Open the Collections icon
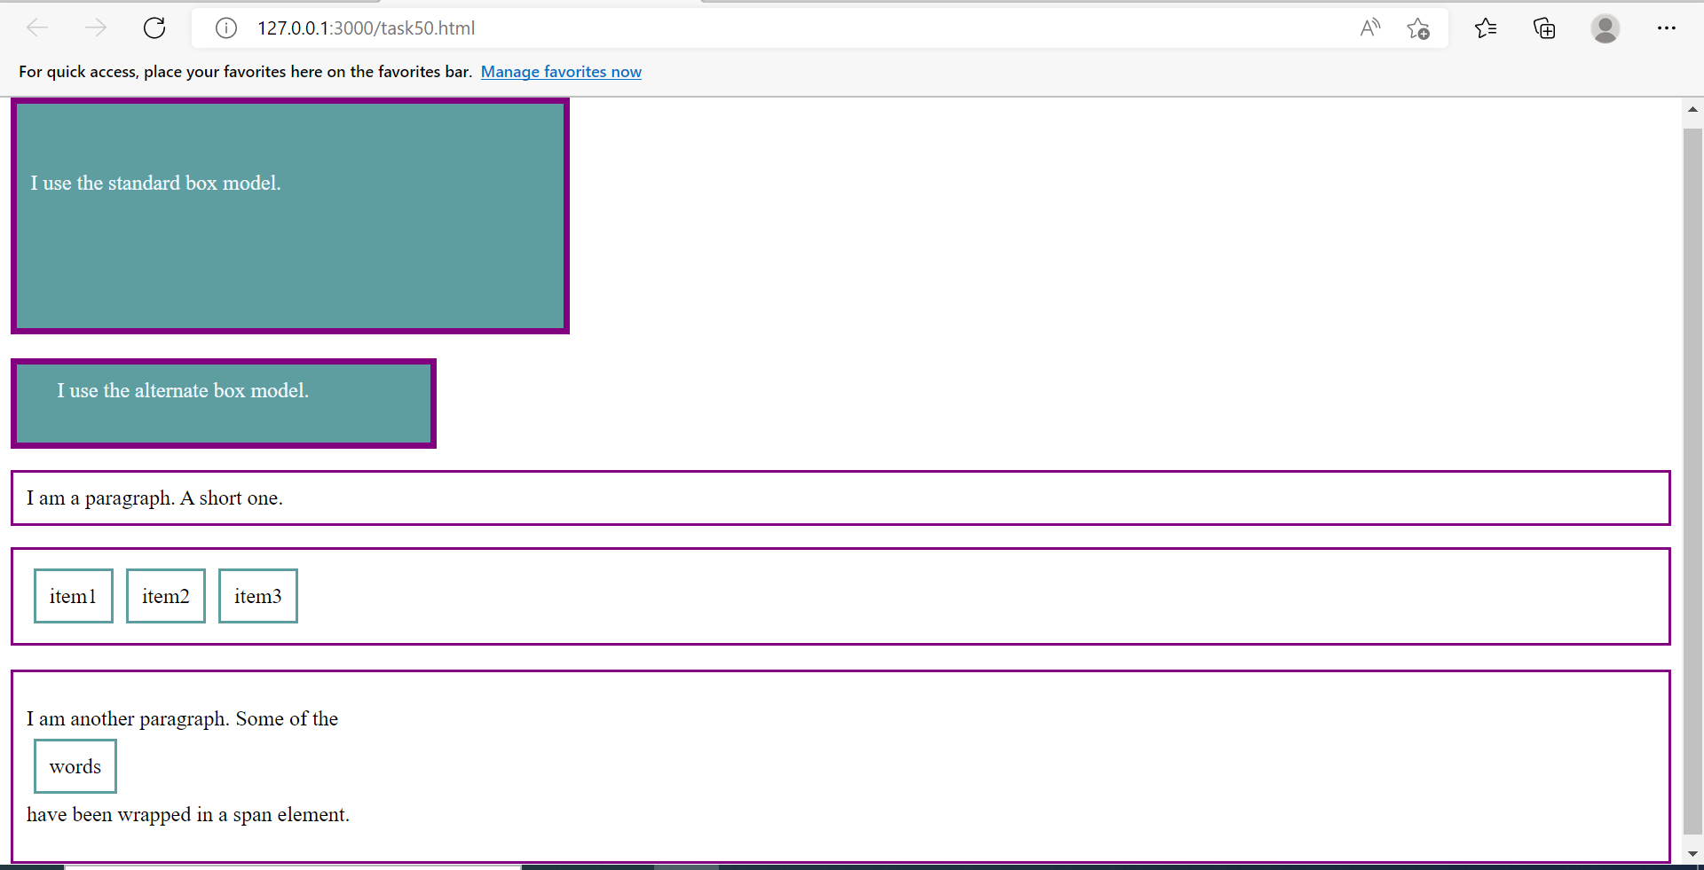1704x870 pixels. (1544, 27)
